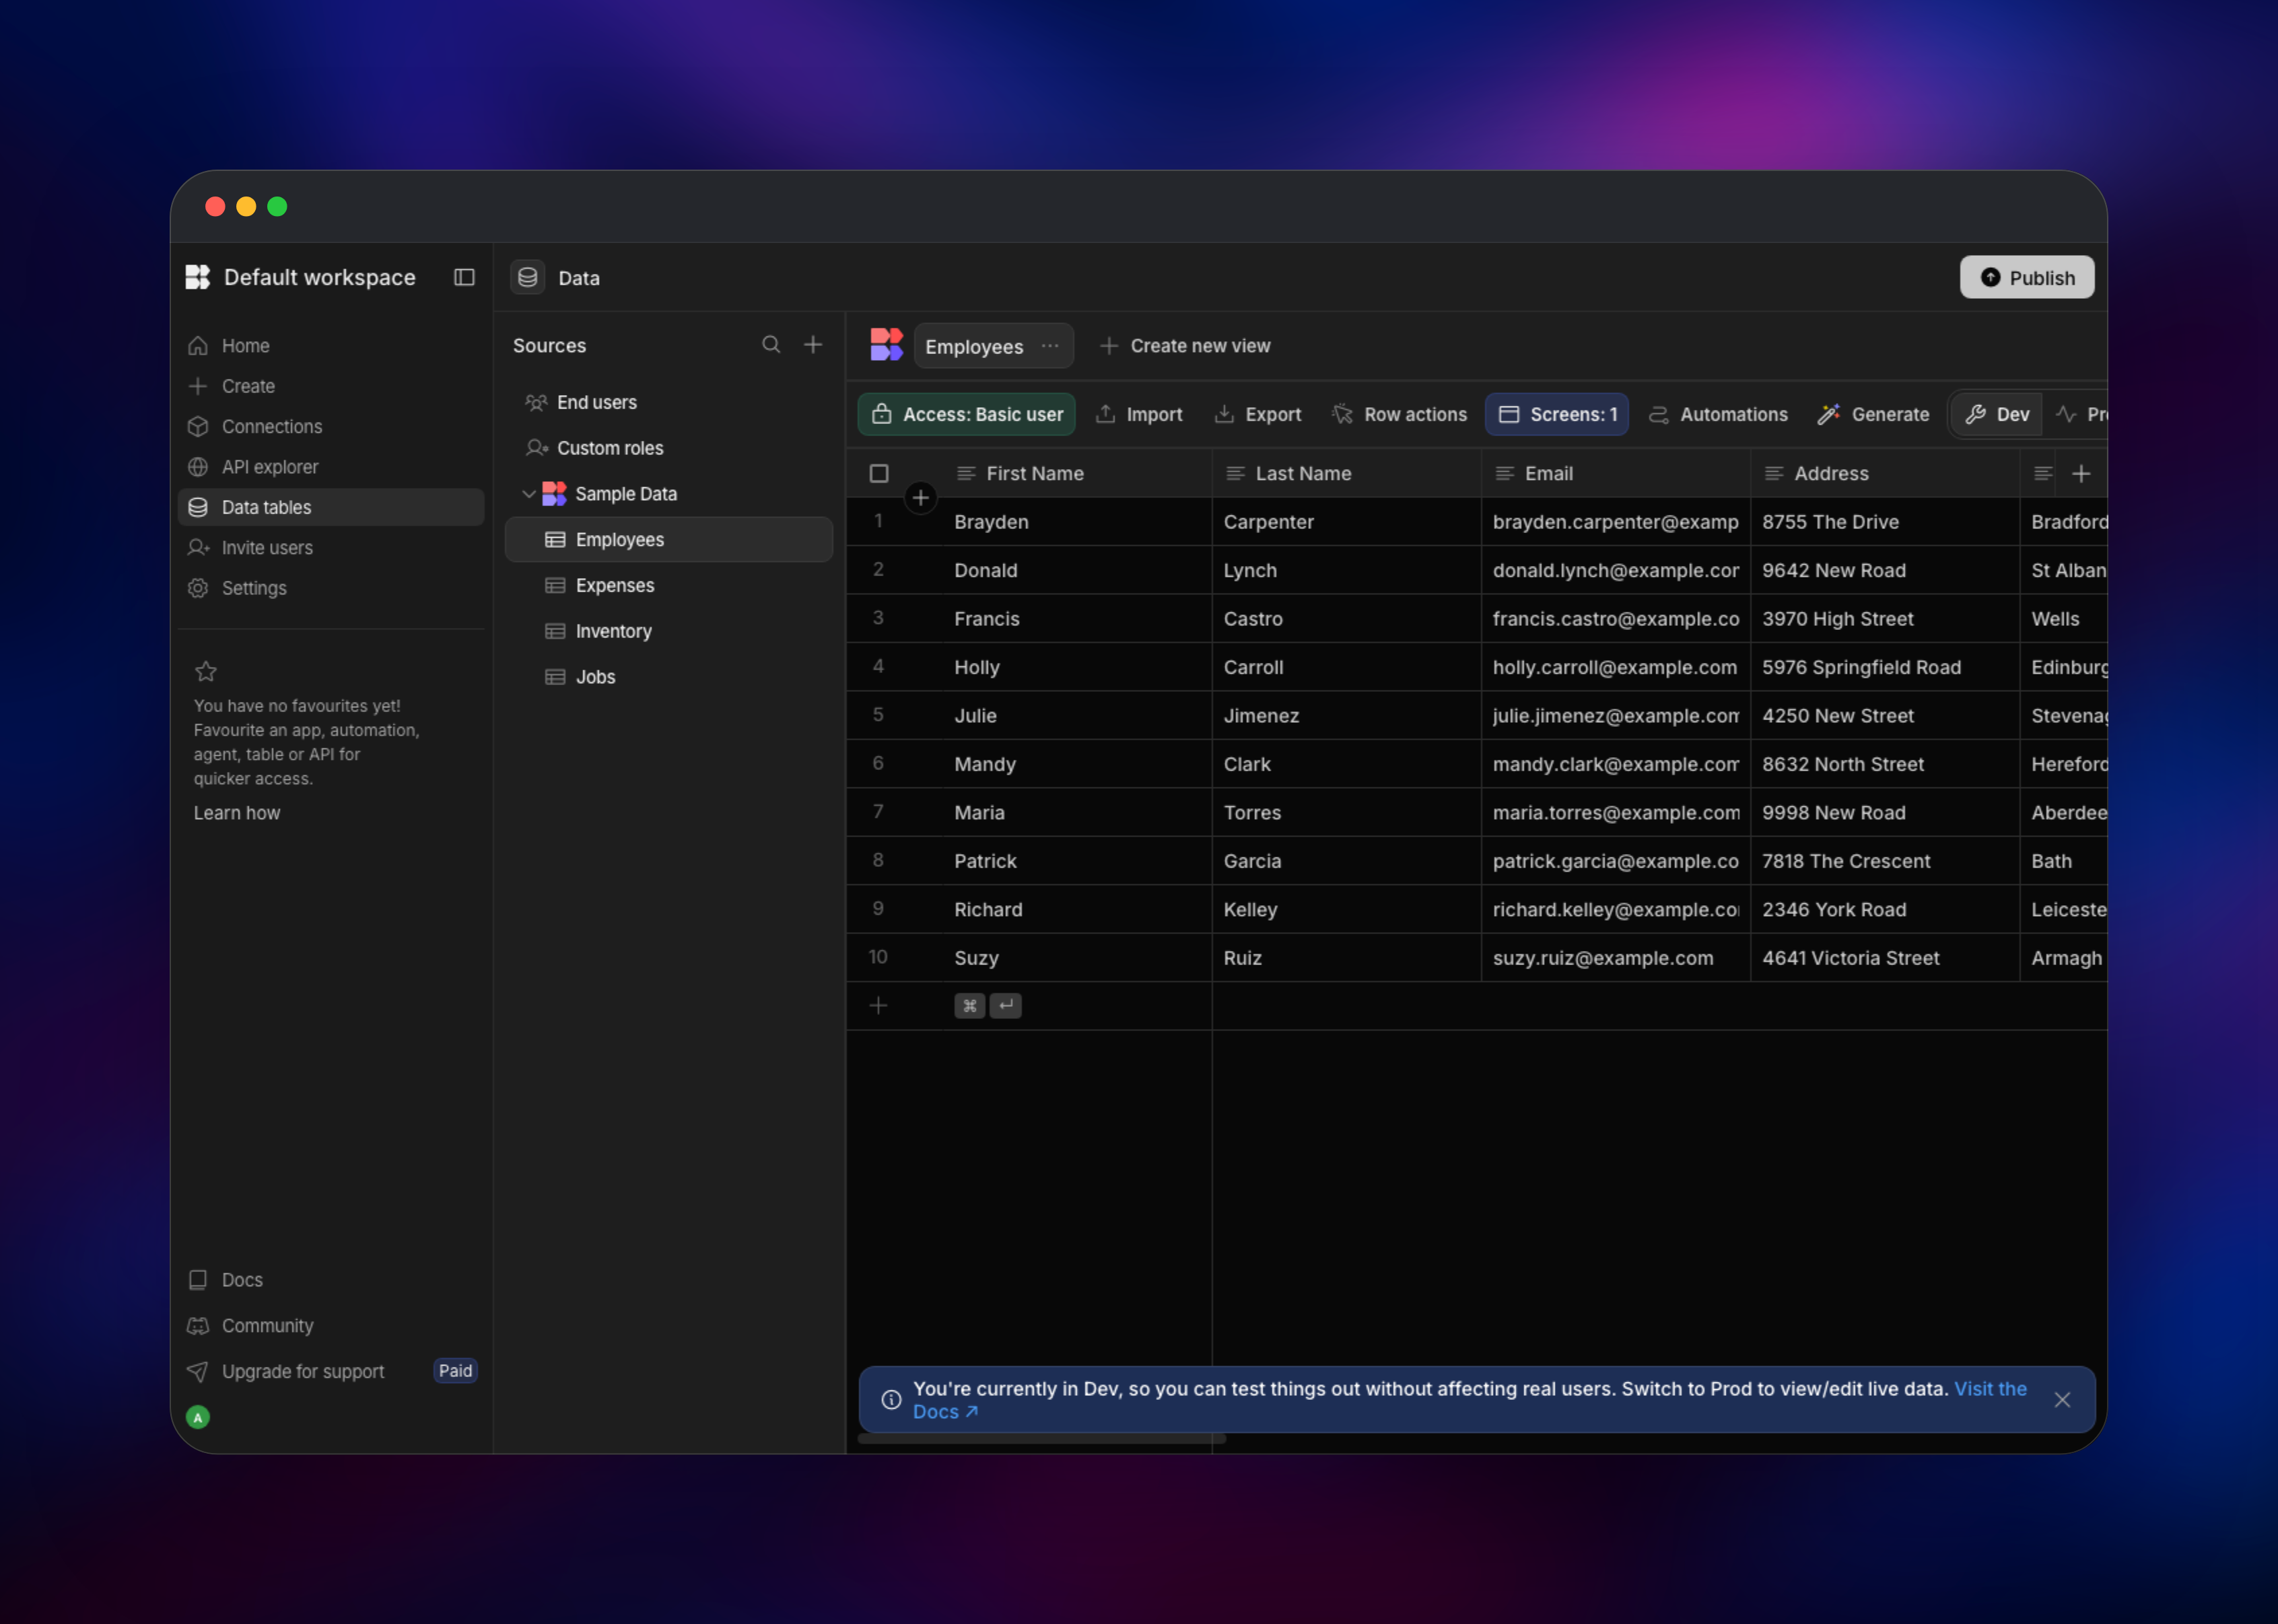Select cell Torres
Image resolution: width=2278 pixels, height=1624 pixels.
pos(1347,813)
